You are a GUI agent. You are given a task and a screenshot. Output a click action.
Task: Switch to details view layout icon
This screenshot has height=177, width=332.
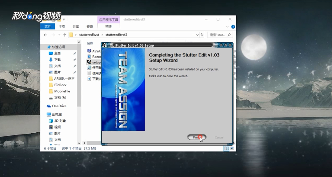[x=226, y=148]
